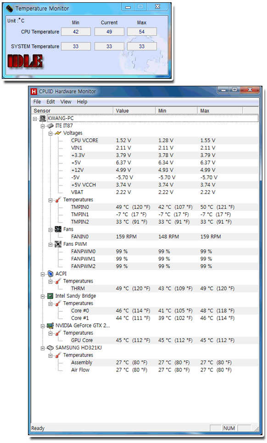Click the Value column header

(x=134, y=111)
